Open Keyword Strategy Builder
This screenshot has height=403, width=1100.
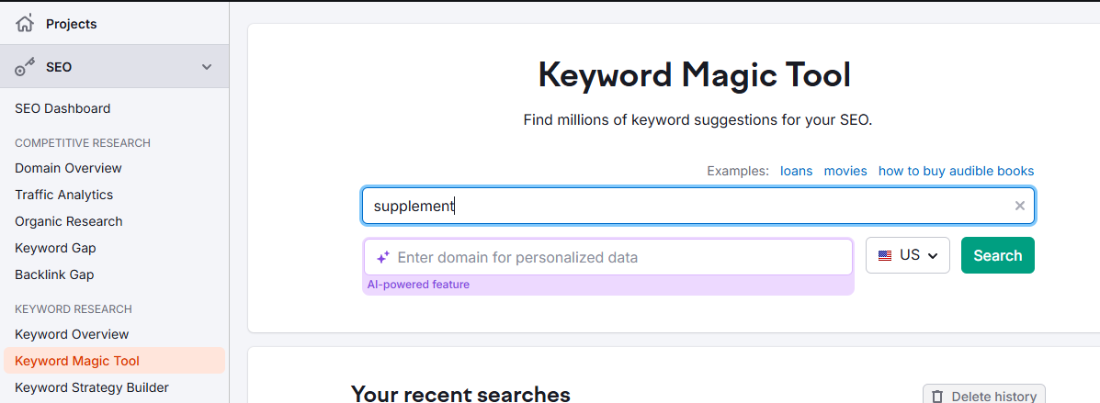point(92,387)
